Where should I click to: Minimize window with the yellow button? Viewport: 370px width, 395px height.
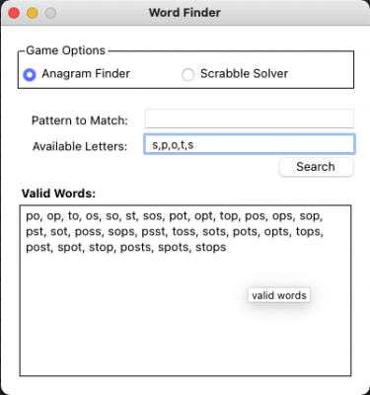tap(33, 13)
